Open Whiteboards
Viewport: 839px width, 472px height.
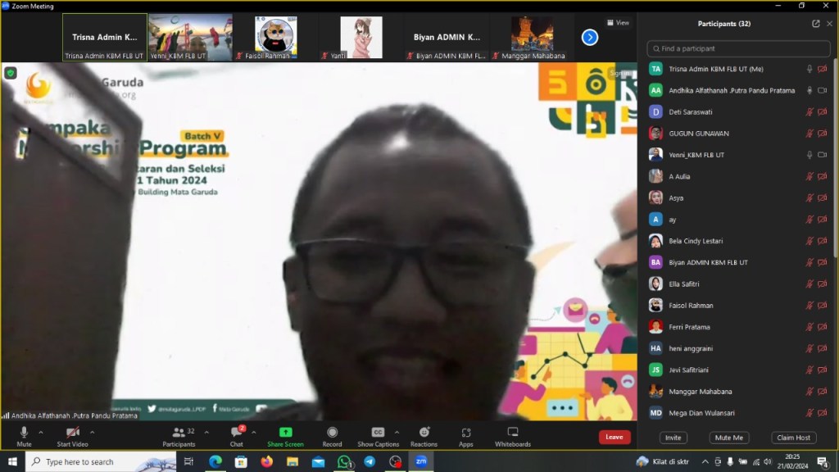click(x=512, y=435)
